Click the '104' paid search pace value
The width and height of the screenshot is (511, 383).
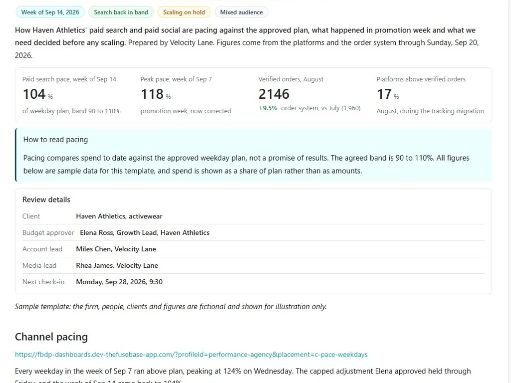tap(34, 94)
